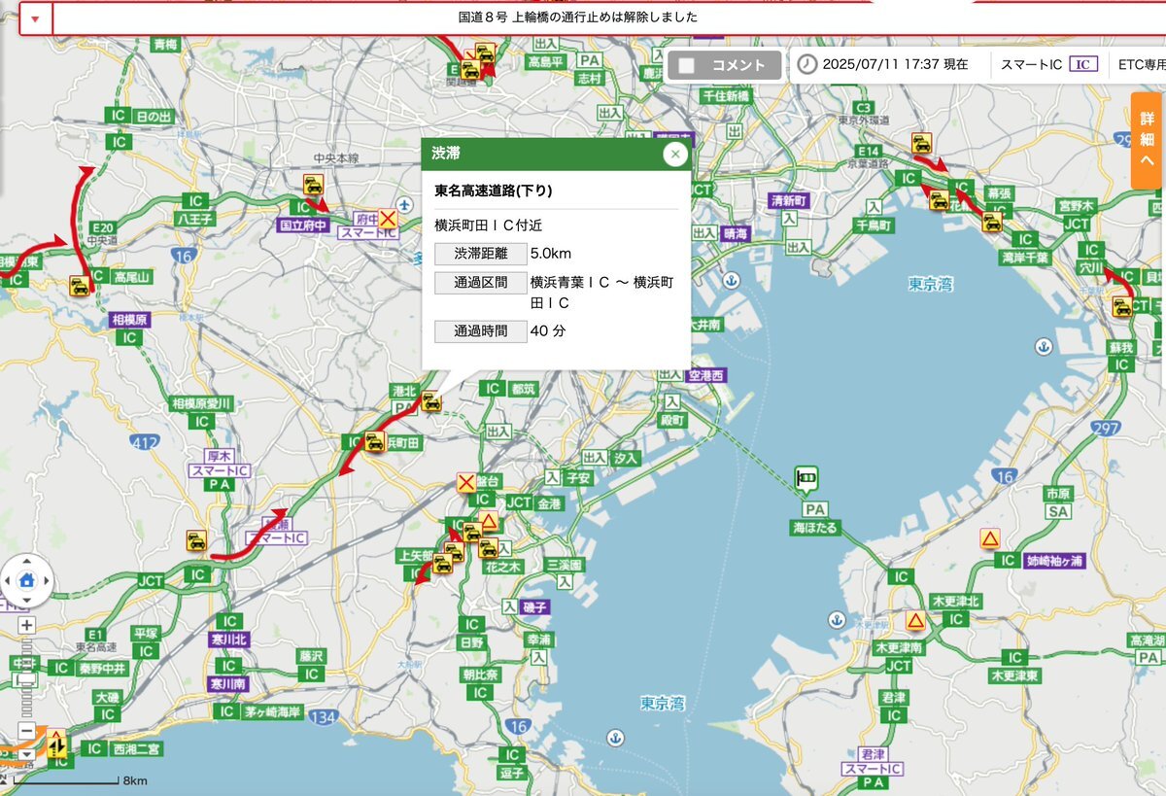This screenshot has width=1166, height=796.
Task: Click the 千鳥町 label
Action: click(874, 224)
